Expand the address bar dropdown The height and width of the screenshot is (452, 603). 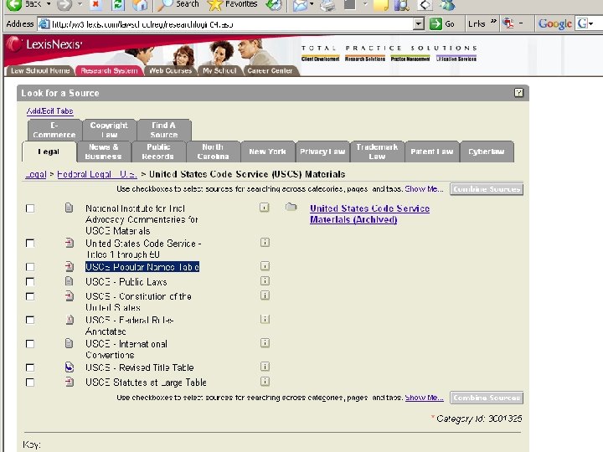419,24
